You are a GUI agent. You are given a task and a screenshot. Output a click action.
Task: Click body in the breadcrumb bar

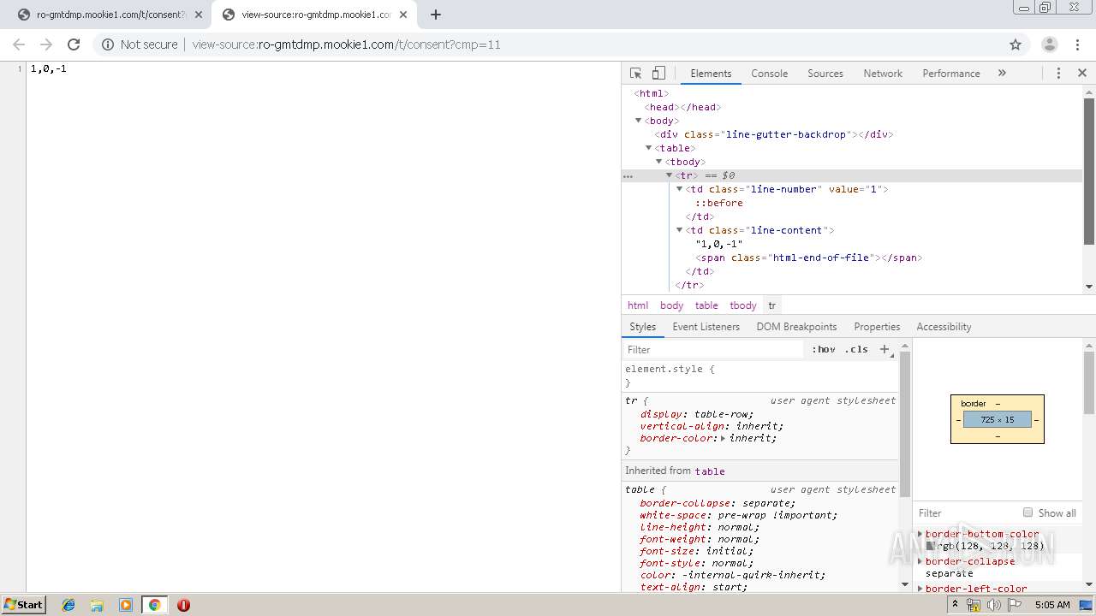click(x=671, y=305)
